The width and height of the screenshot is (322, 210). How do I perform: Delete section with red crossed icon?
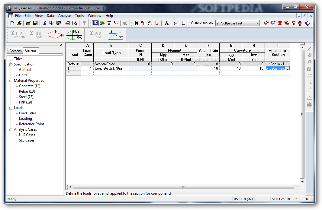click(x=280, y=23)
